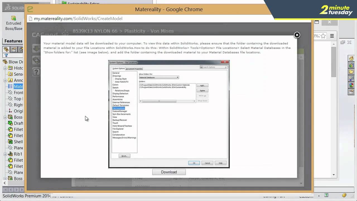Expand the Rib1 feature in the tree
Screen dimensions: 357x201
pos(5,154)
